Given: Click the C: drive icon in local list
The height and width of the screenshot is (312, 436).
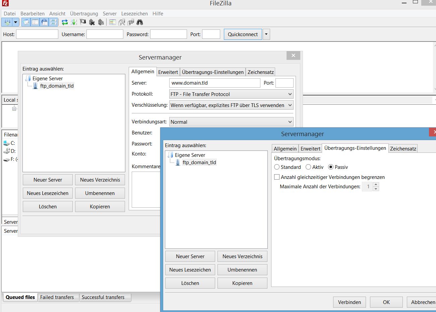Looking at the screenshot, I should click(x=6, y=143).
